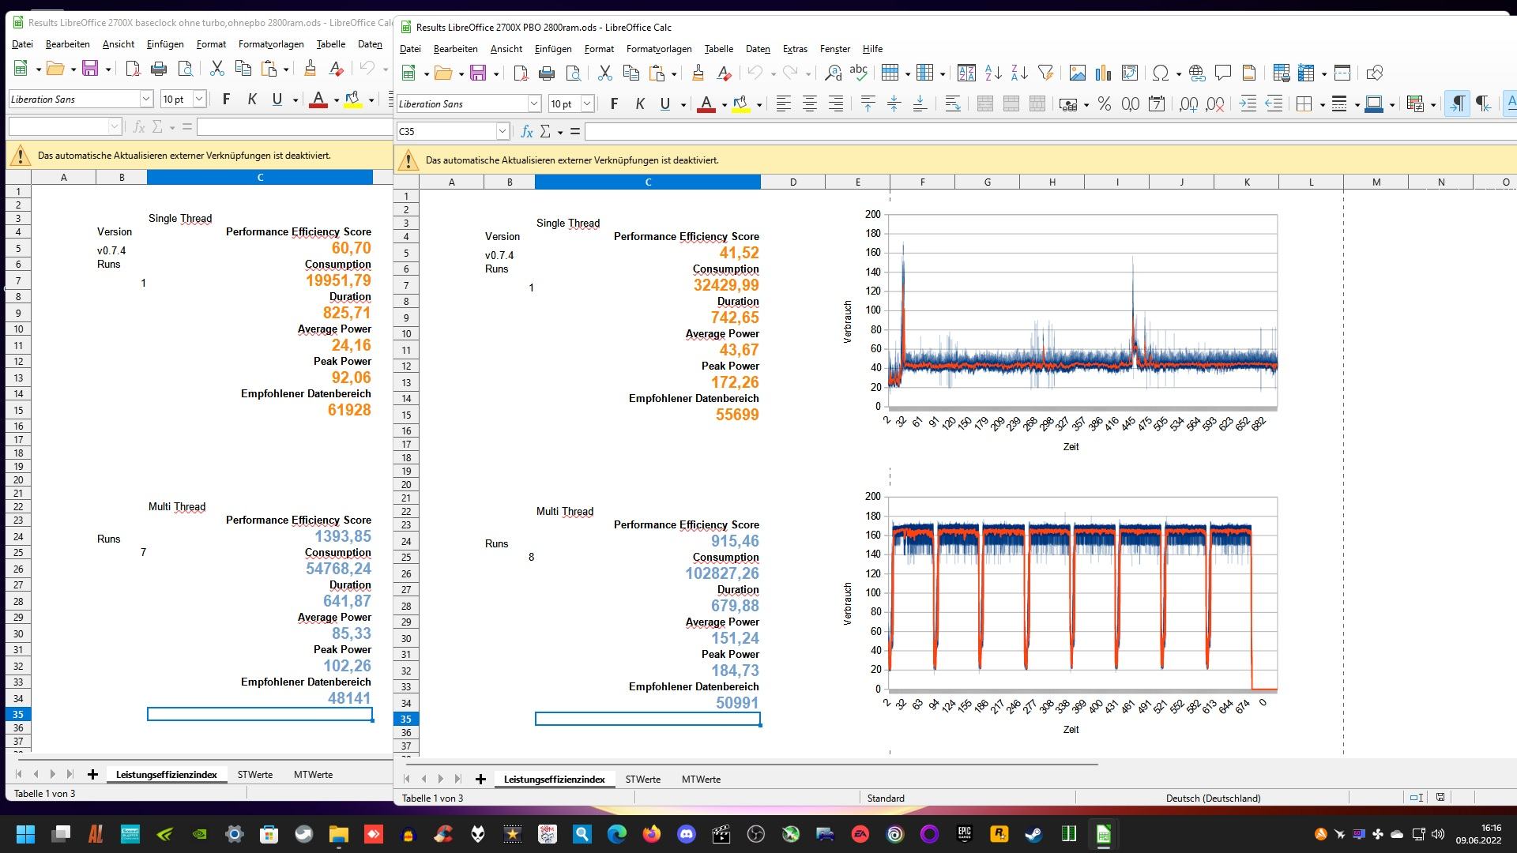Toggle Bold in right window toolbar
Image resolution: width=1517 pixels, height=853 pixels.
tap(614, 104)
